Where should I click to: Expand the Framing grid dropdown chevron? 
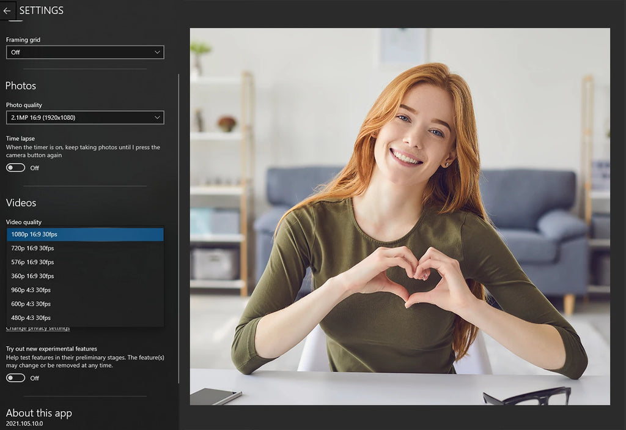(x=157, y=53)
